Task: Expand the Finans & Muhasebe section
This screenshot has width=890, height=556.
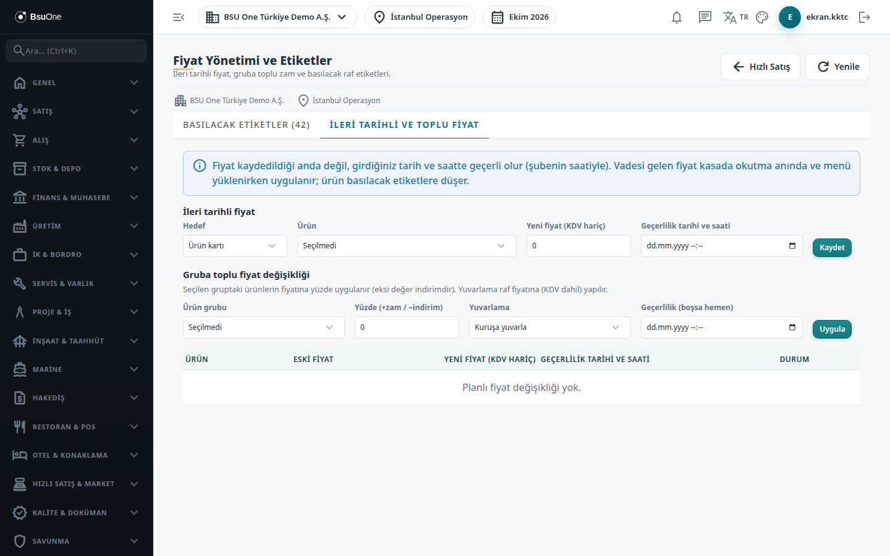Action: click(77, 198)
